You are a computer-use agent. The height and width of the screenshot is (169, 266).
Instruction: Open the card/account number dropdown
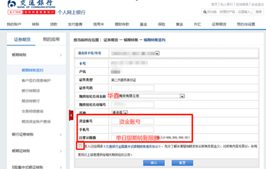click(x=158, y=53)
